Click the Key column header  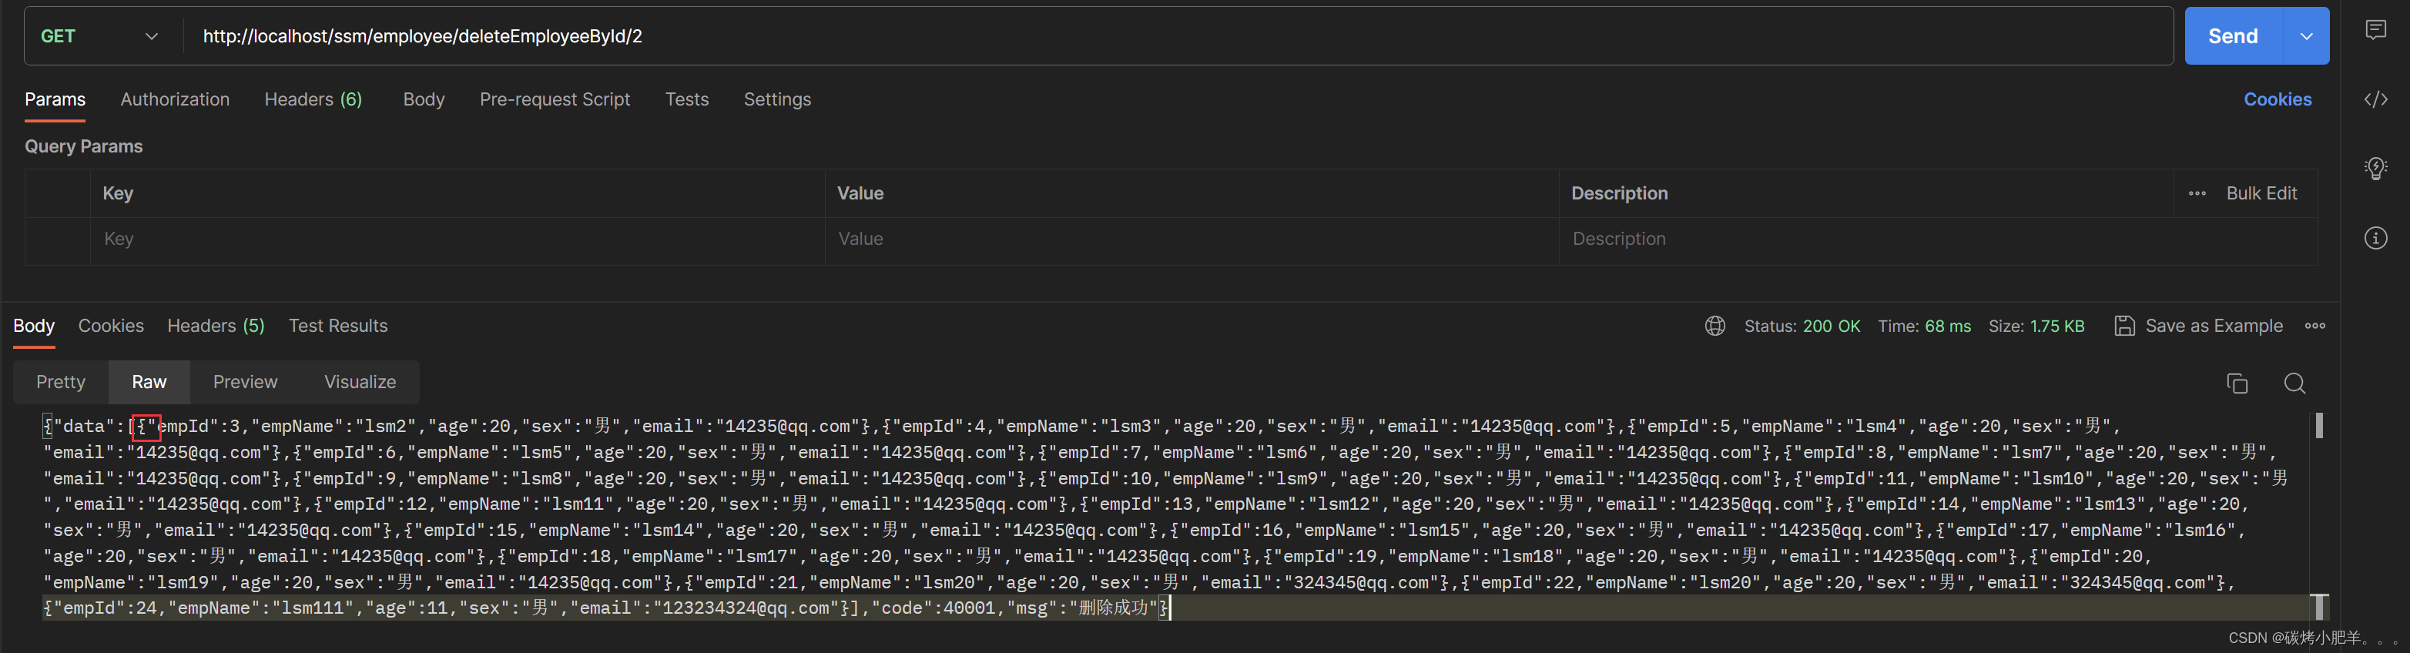click(x=118, y=193)
